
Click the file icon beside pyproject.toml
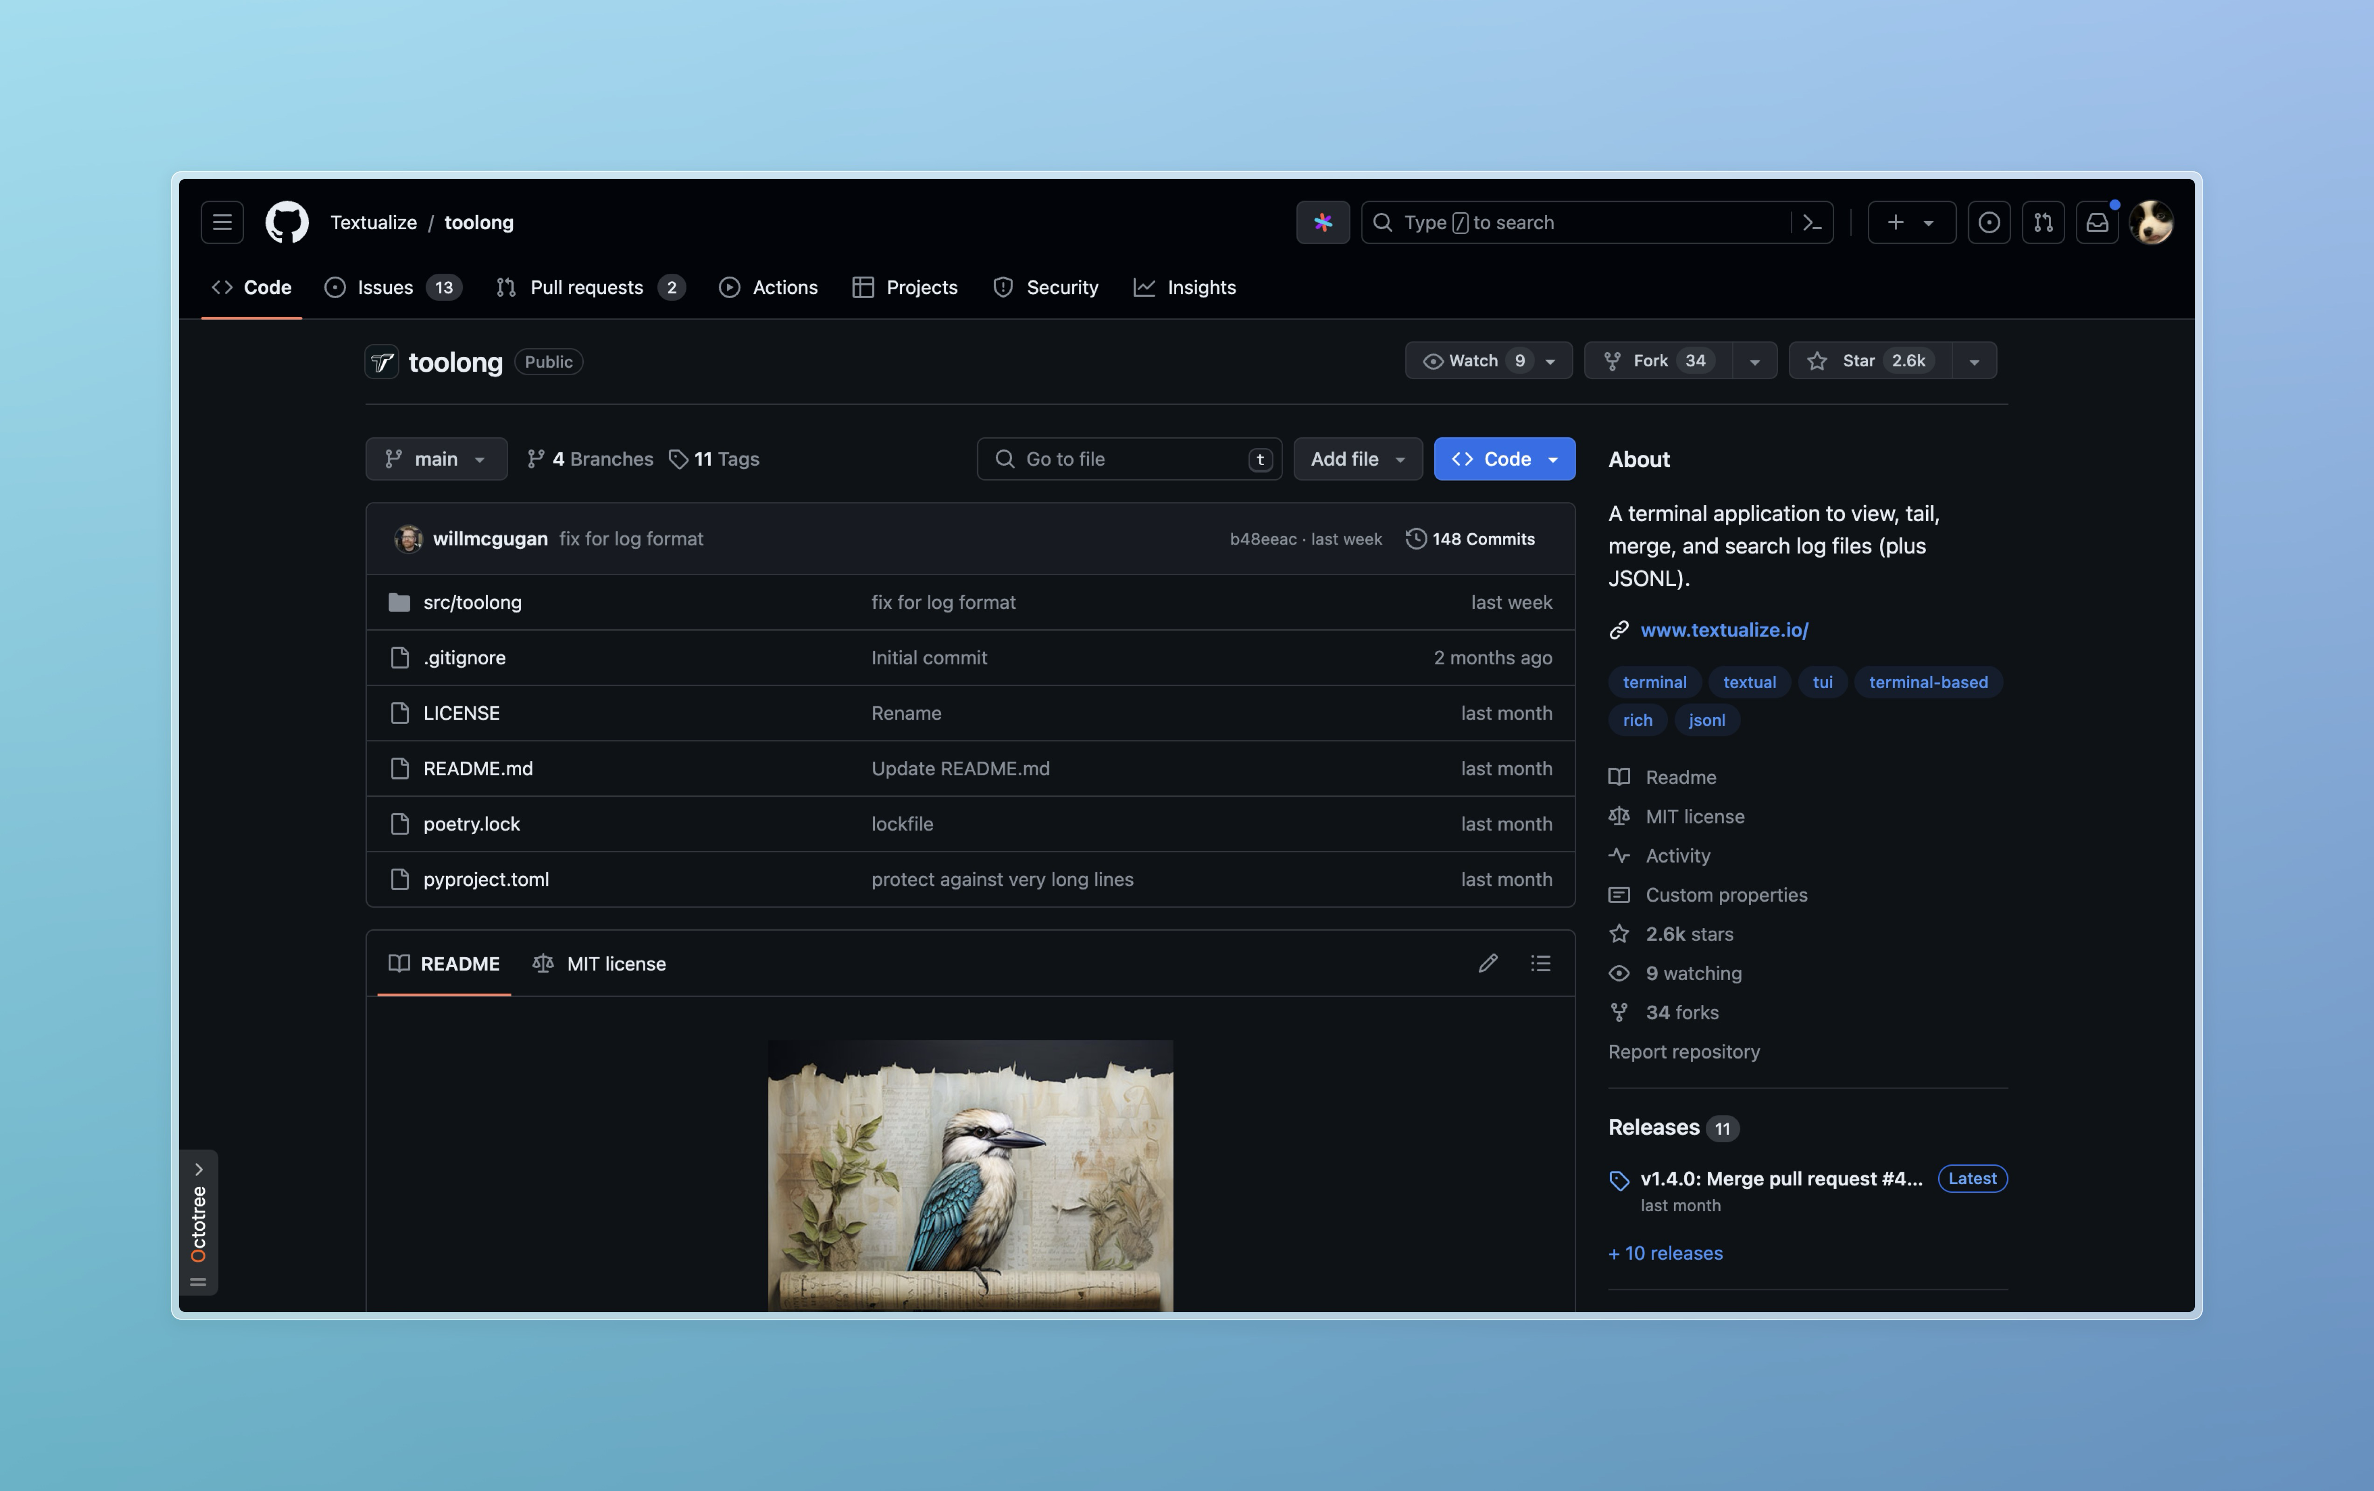398,879
